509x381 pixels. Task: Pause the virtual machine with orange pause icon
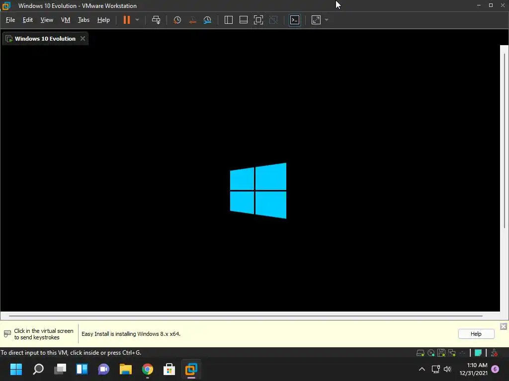tap(127, 20)
